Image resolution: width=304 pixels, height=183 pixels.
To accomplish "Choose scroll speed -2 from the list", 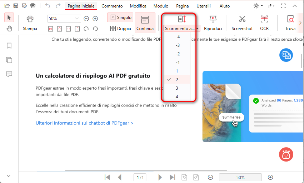I will click(177, 54).
